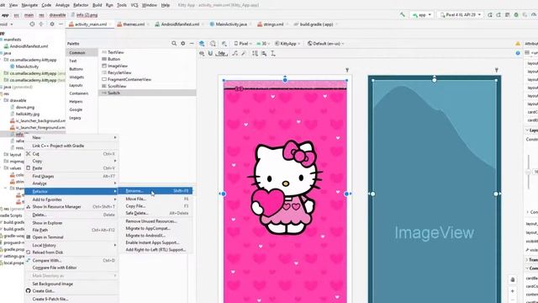Open the VCS menu in menu bar
The image size is (538, 303).
click(134, 5)
